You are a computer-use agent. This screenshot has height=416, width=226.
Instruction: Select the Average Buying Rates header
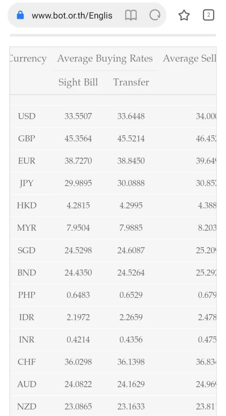(x=105, y=58)
